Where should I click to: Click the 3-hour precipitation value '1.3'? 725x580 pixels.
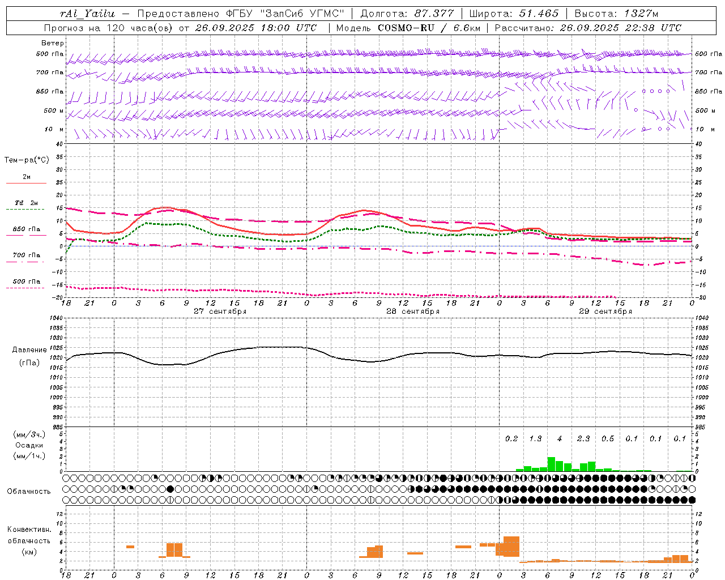(535, 439)
